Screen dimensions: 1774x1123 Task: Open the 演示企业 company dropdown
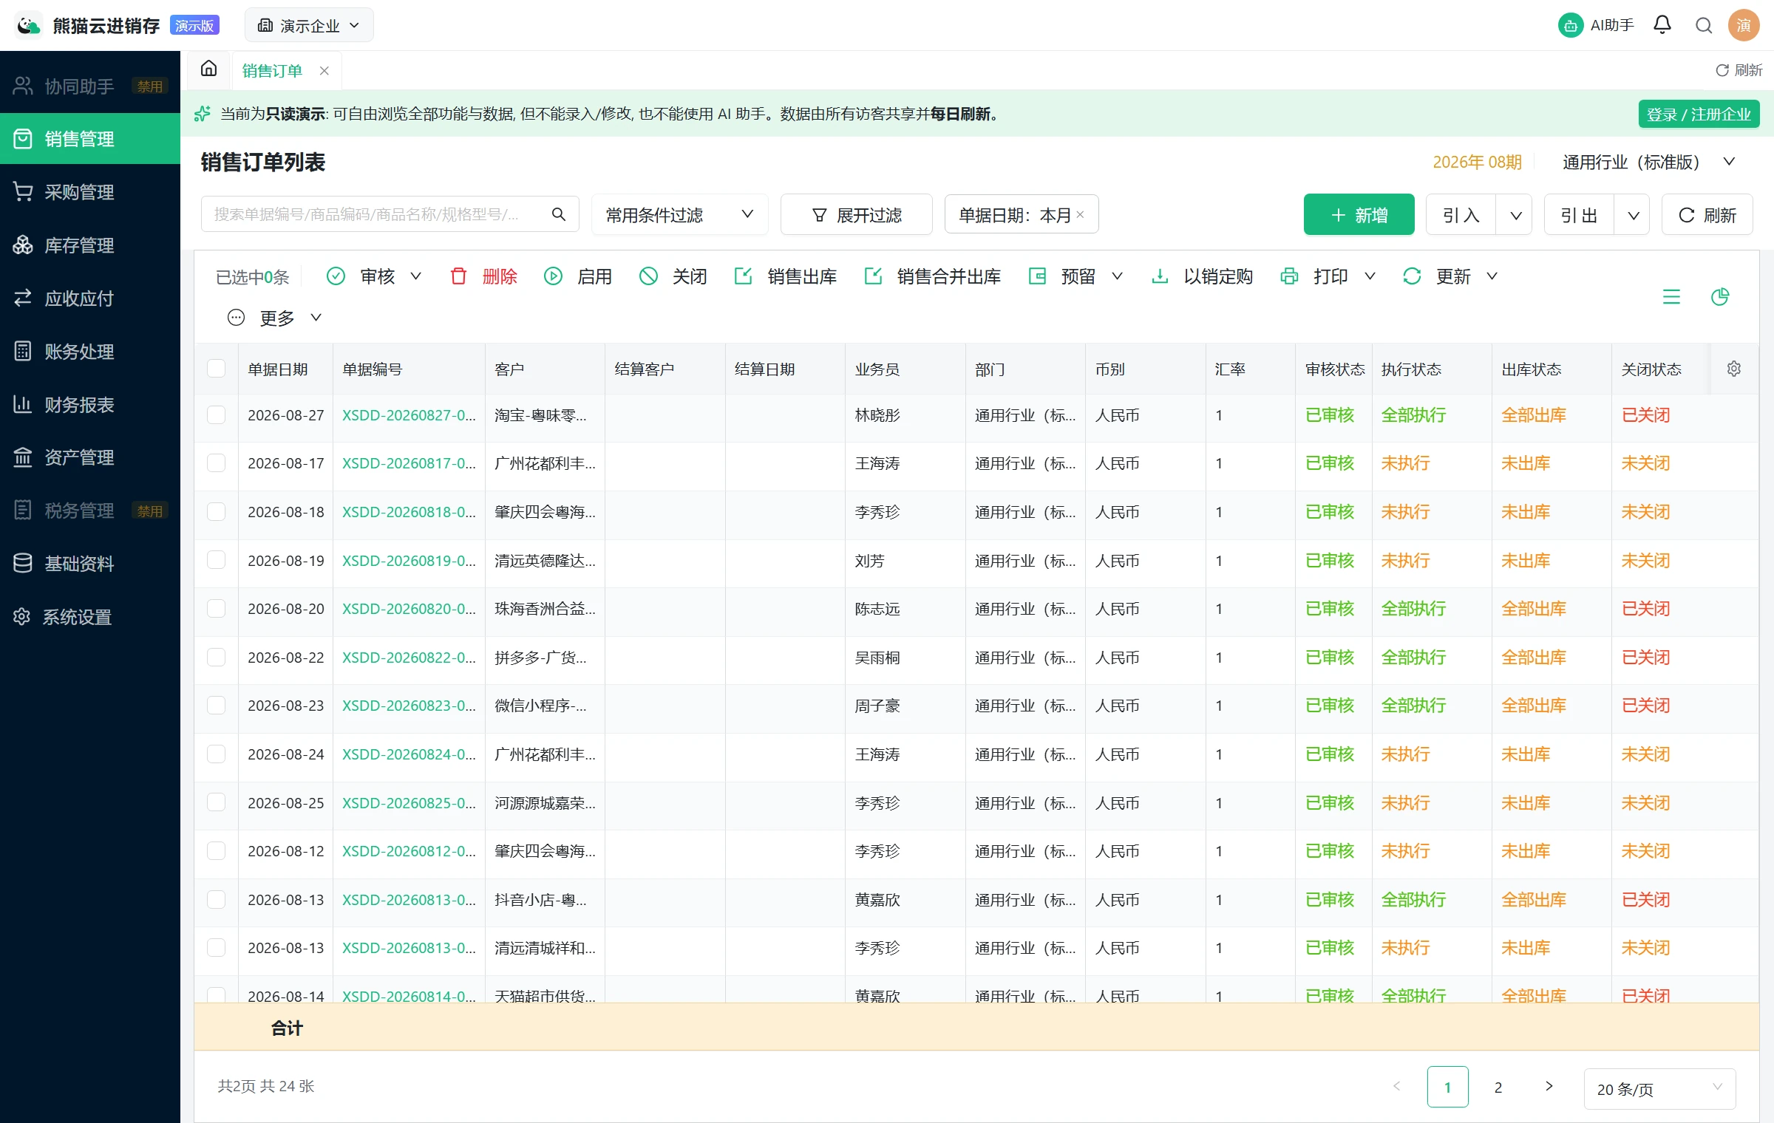[x=309, y=26]
